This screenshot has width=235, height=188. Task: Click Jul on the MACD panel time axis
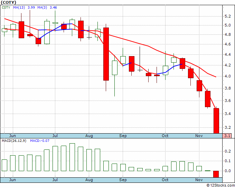tap(55, 180)
